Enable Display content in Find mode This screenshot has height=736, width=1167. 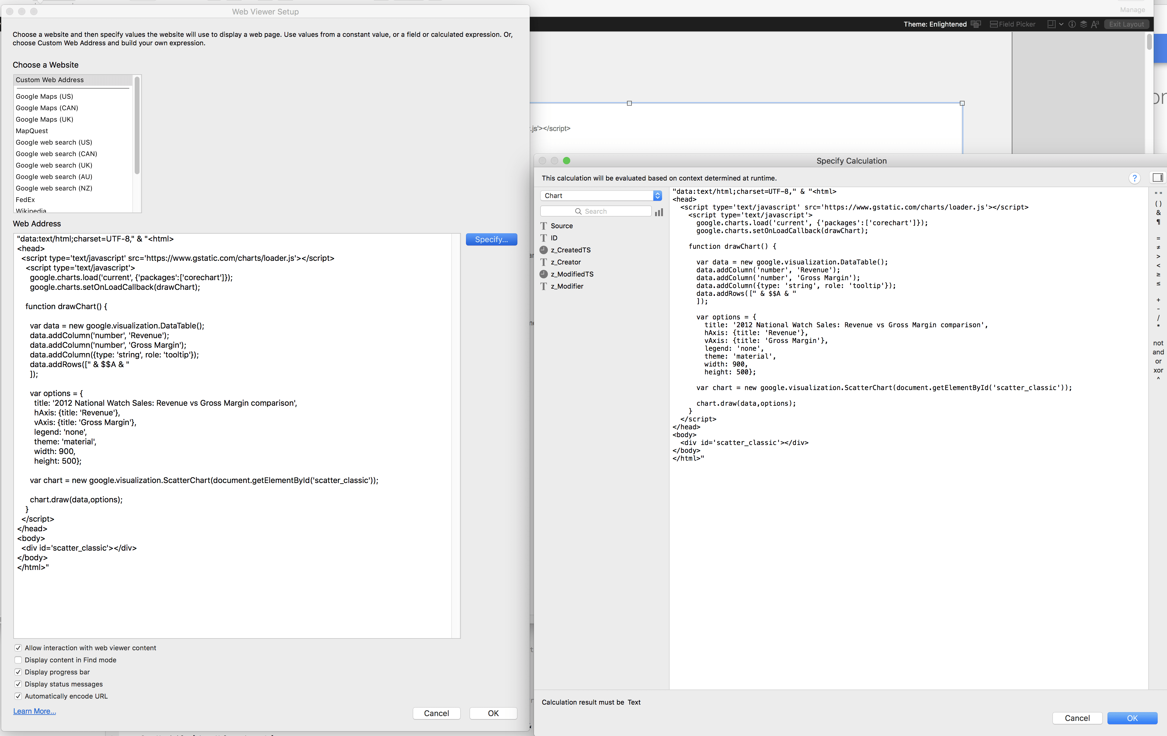pyautogui.click(x=18, y=660)
